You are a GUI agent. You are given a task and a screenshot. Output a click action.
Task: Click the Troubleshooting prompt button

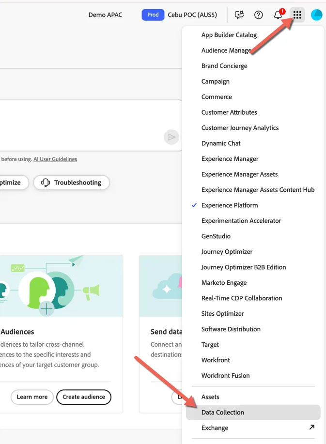pyautogui.click(x=71, y=183)
